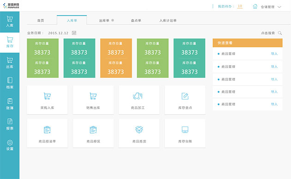Screen dimensions: 291x179
Task: Click the magnifier search icon
Action: click(280, 33)
